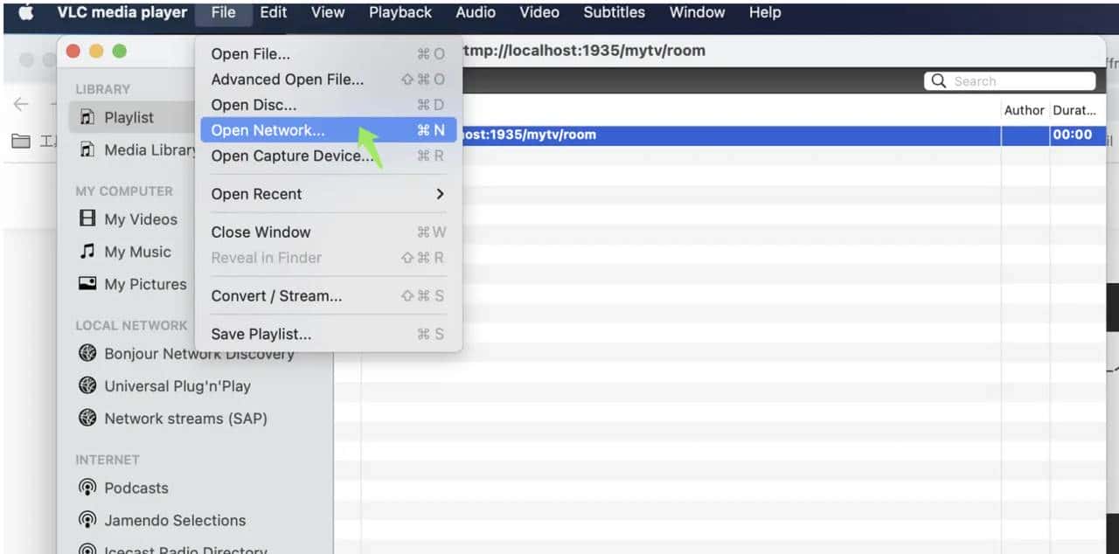Open the Playback menu
The image size is (1119, 554).
click(x=400, y=12)
